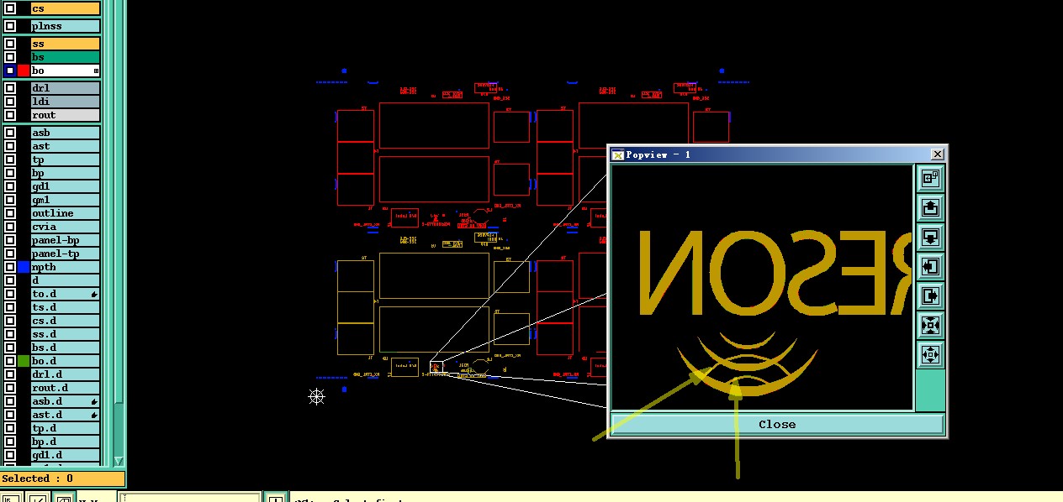The width and height of the screenshot is (1063, 502).
Task: Click the layer list vertical scrollbar thumb
Action: click(x=119, y=201)
